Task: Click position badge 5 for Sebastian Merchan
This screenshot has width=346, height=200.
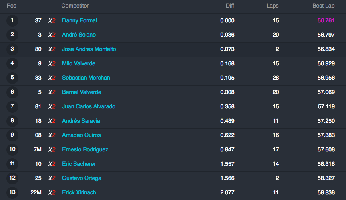Action: coord(12,78)
